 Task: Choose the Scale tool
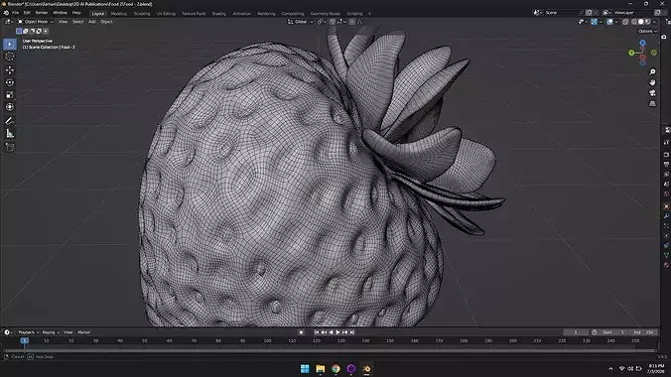click(x=10, y=95)
